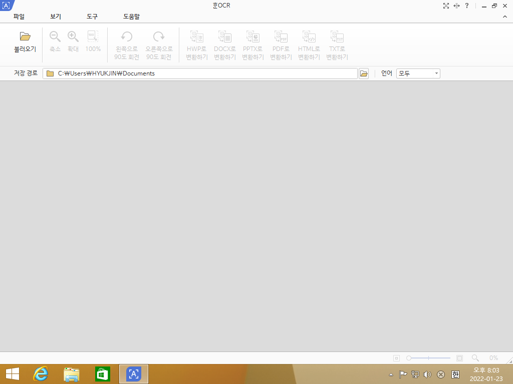513x384 pixels.
Task: Open help question mark icon
Action: [467, 5]
